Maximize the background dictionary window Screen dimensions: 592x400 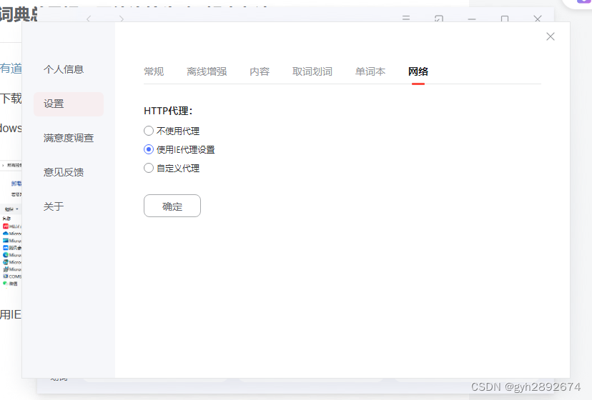click(504, 19)
